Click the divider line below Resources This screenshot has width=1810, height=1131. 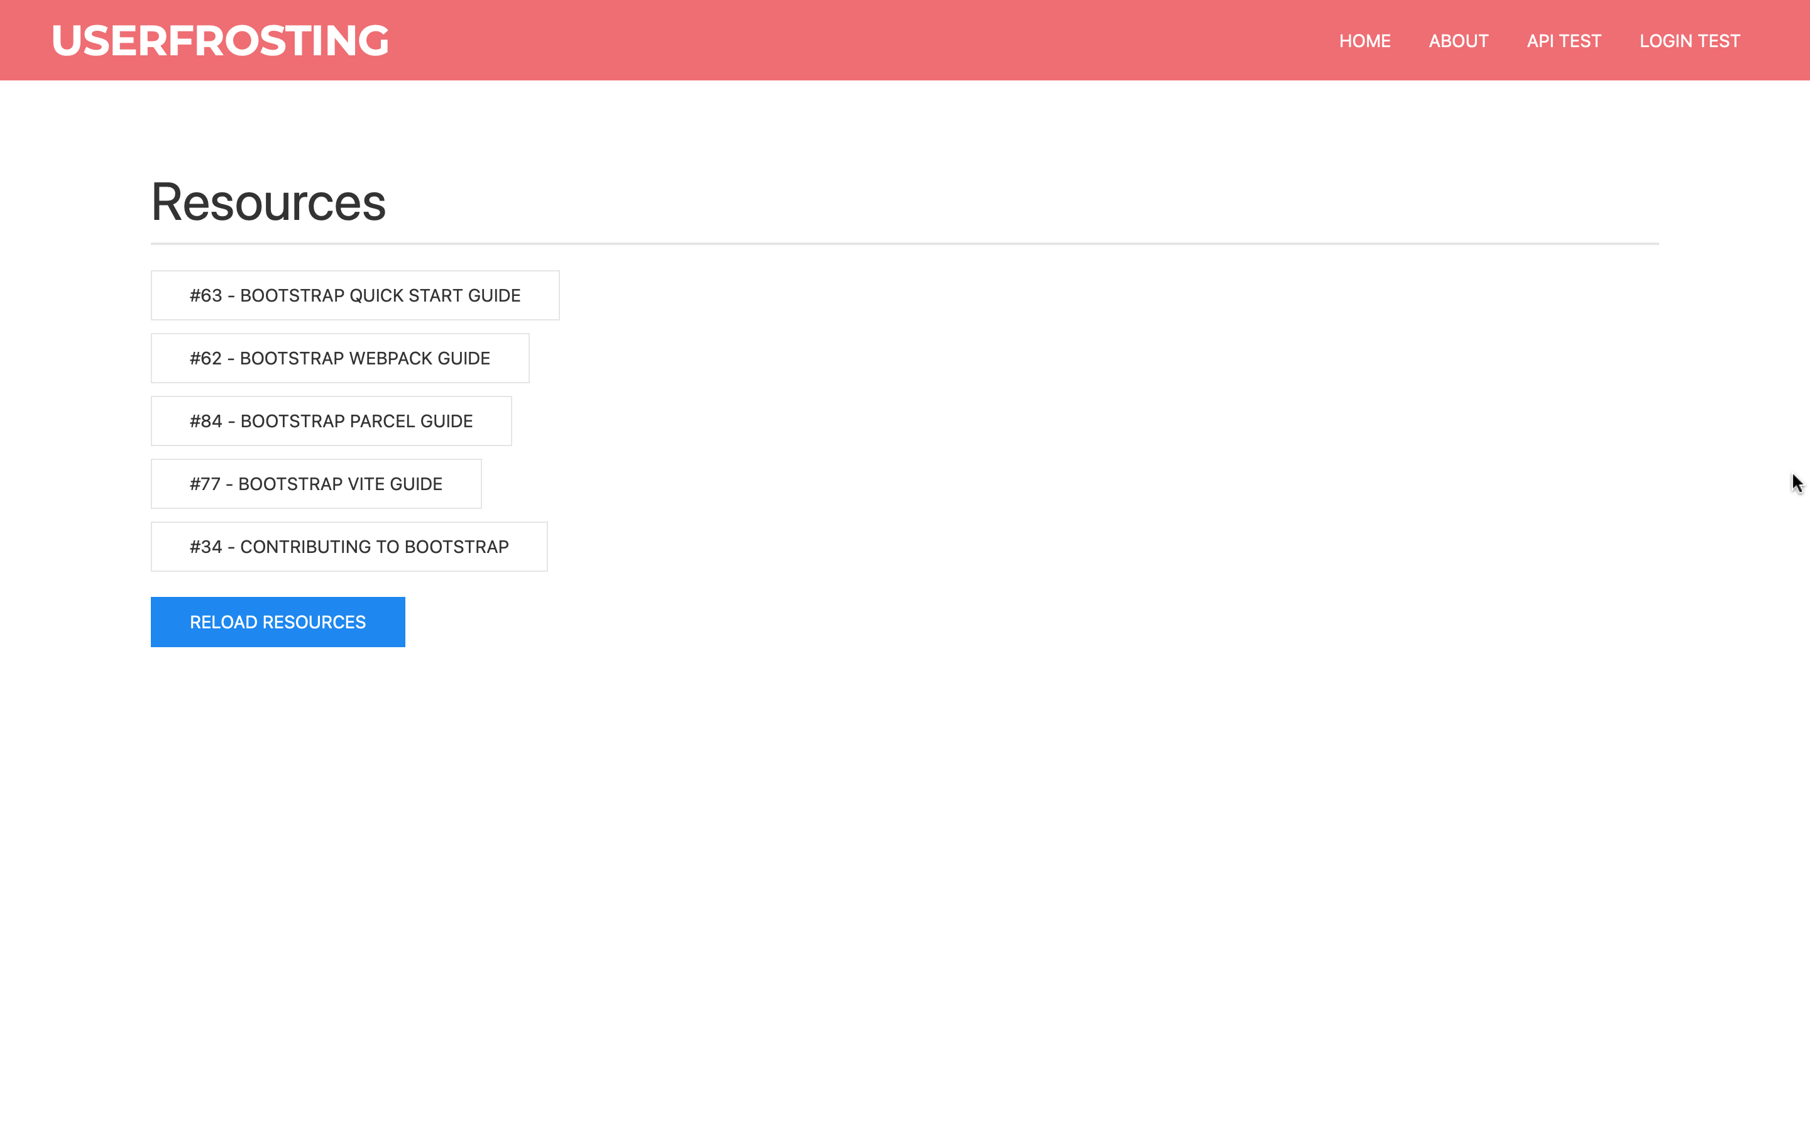904,243
